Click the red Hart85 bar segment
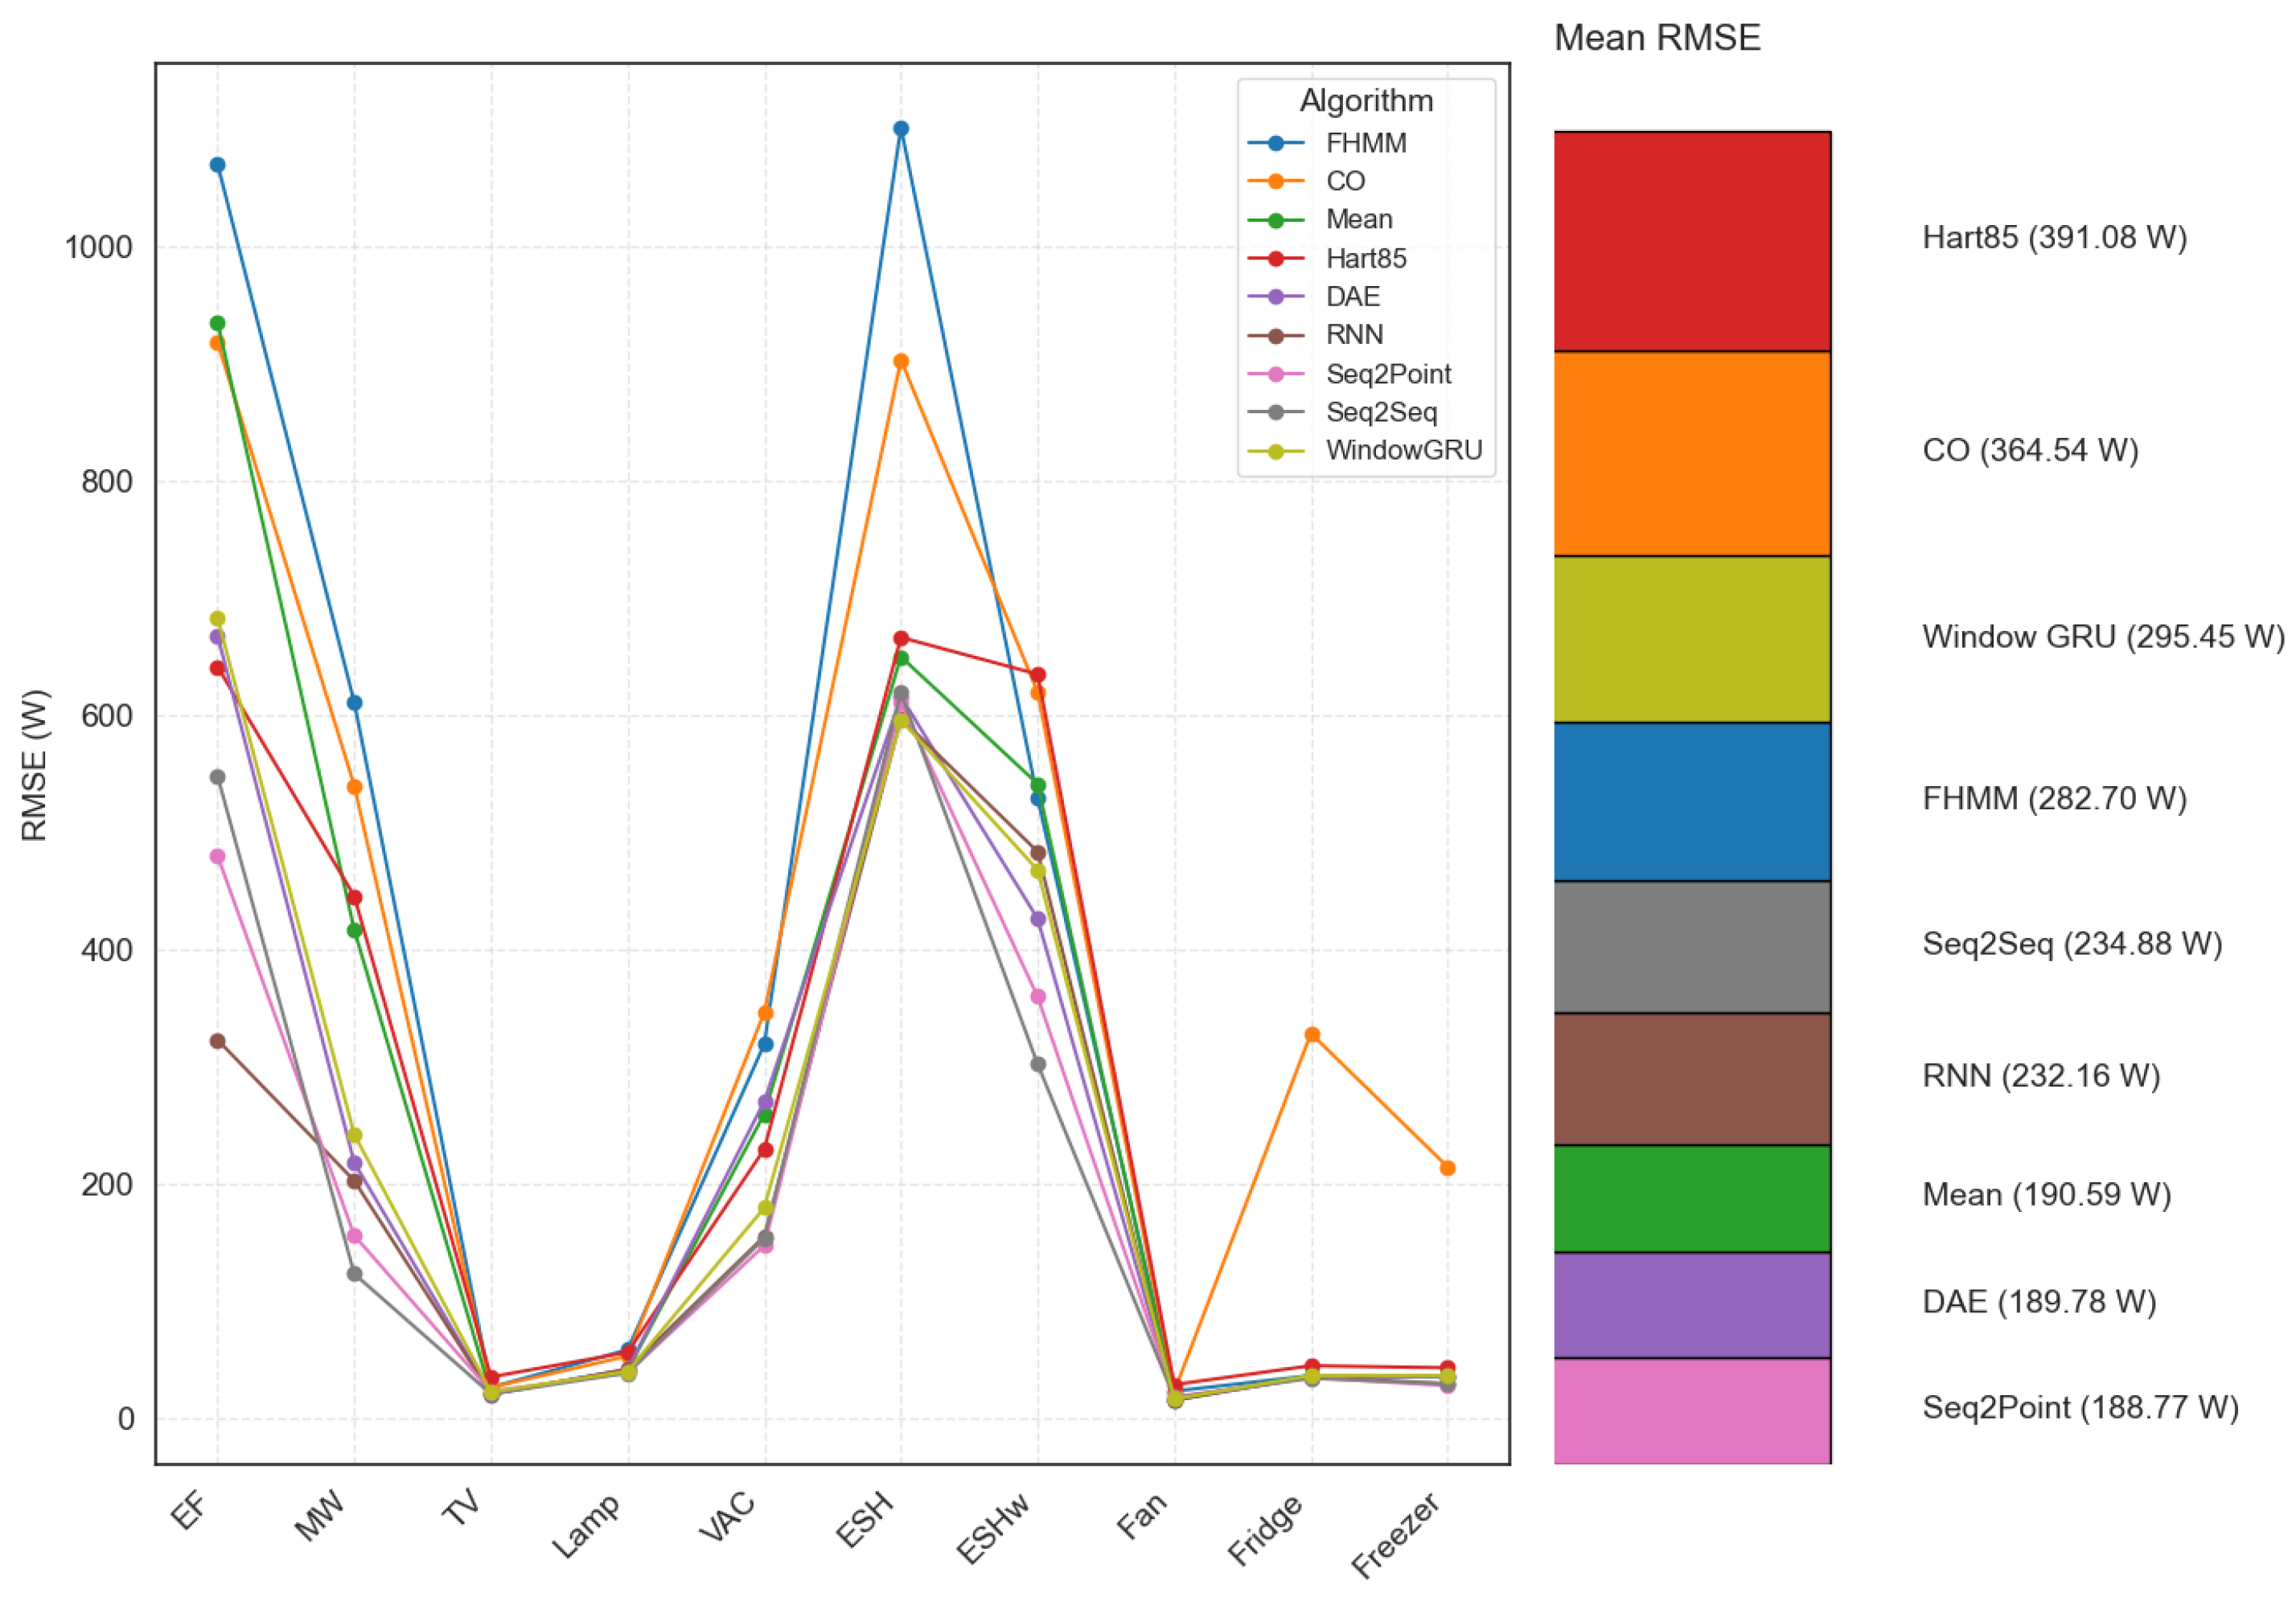Image resolution: width=2296 pixels, height=1605 pixels. point(1692,241)
